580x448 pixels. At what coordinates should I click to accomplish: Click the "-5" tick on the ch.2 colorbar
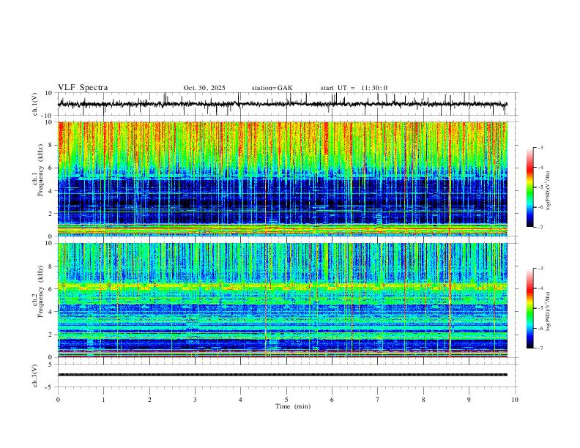540,308
